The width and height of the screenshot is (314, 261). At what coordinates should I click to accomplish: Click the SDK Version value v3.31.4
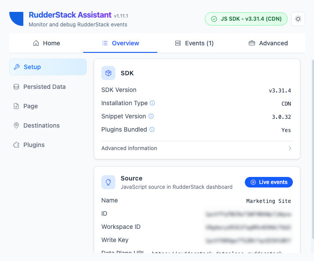(280, 91)
